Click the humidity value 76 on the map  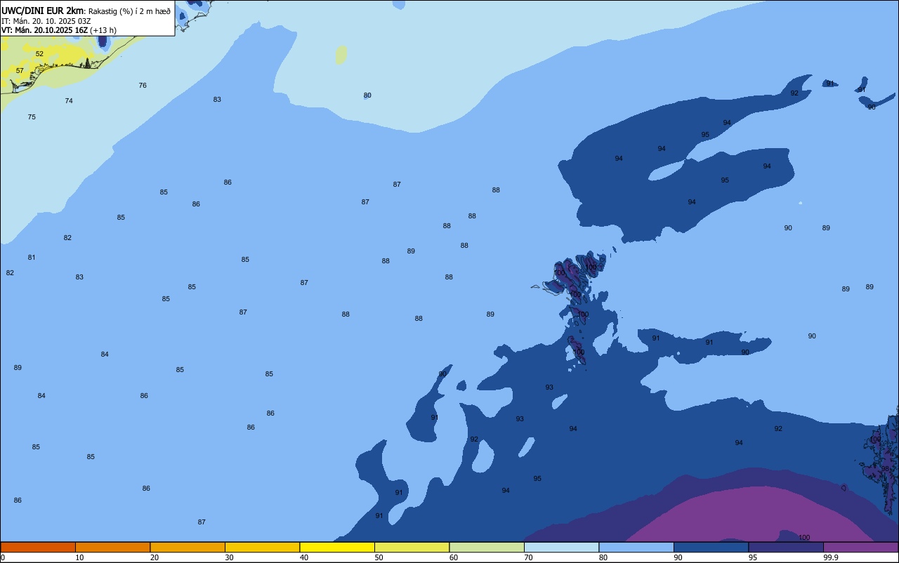tap(143, 86)
